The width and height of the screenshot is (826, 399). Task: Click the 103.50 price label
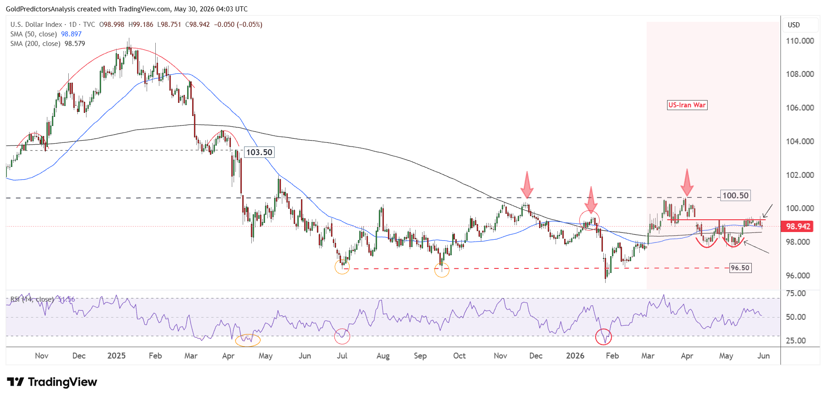pos(259,152)
